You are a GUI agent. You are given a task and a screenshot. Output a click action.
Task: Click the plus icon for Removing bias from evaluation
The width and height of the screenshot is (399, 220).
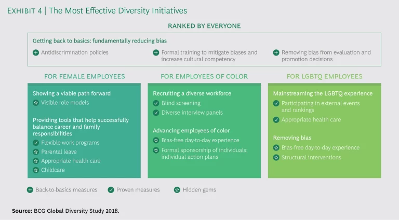276,53
